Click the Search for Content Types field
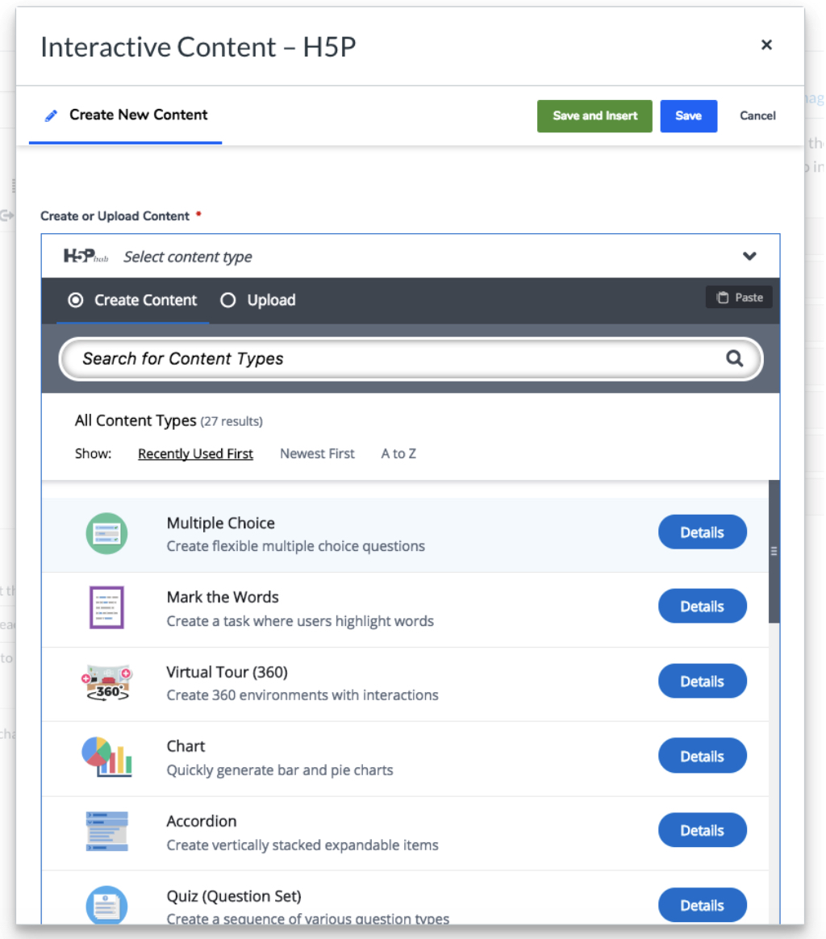This screenshot has height=939, width=826. (x=411, y=359)
